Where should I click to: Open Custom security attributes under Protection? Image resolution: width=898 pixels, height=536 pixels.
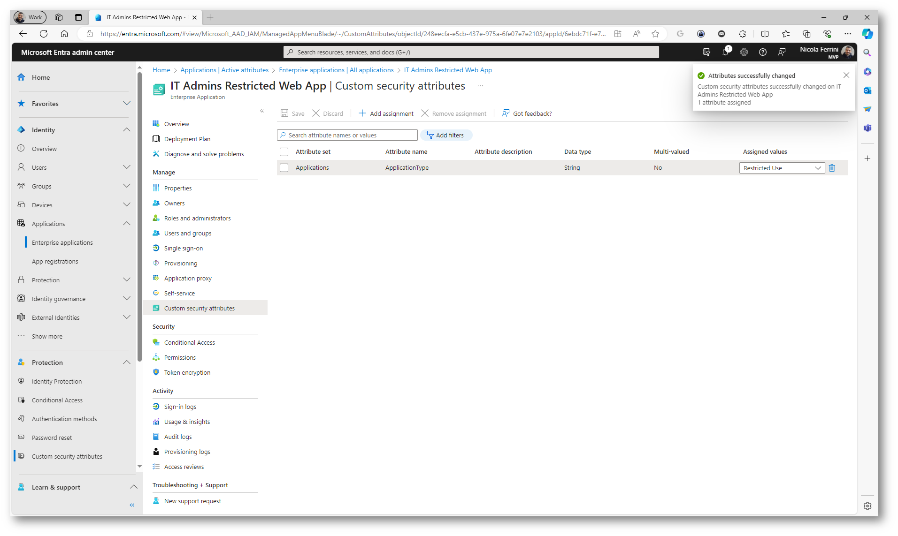67,456
